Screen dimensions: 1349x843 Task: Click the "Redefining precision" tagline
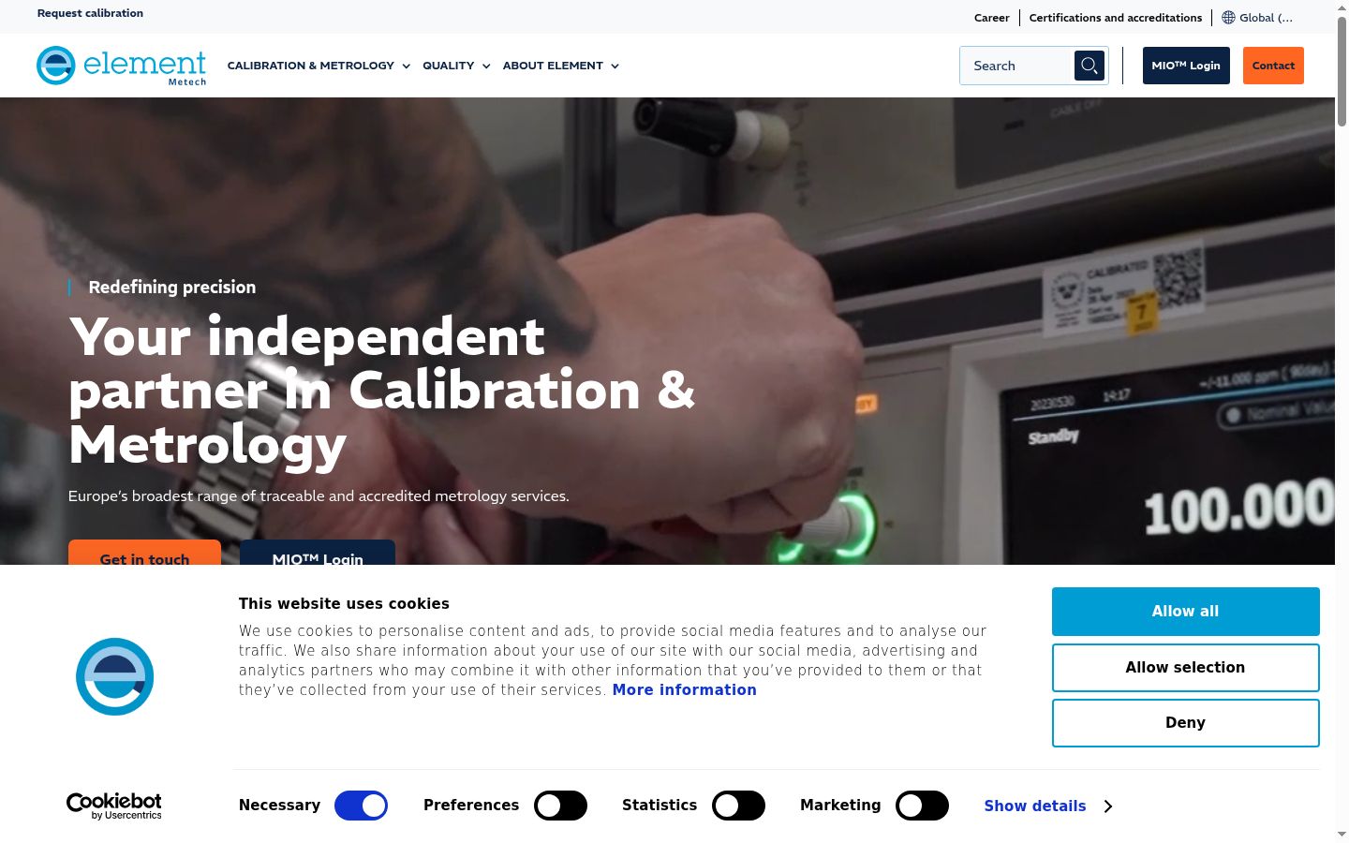click(x=172, y=288)
